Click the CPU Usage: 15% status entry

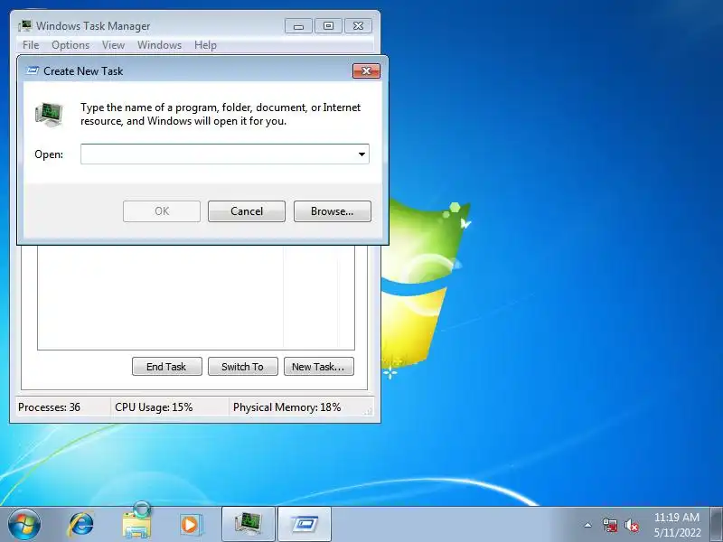click(154, 407)
